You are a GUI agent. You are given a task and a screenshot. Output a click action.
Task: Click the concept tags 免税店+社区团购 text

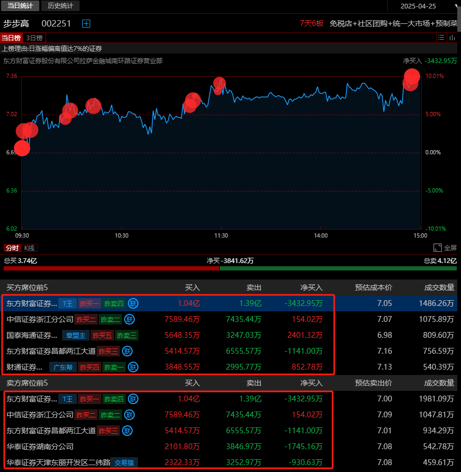point(393,23)
